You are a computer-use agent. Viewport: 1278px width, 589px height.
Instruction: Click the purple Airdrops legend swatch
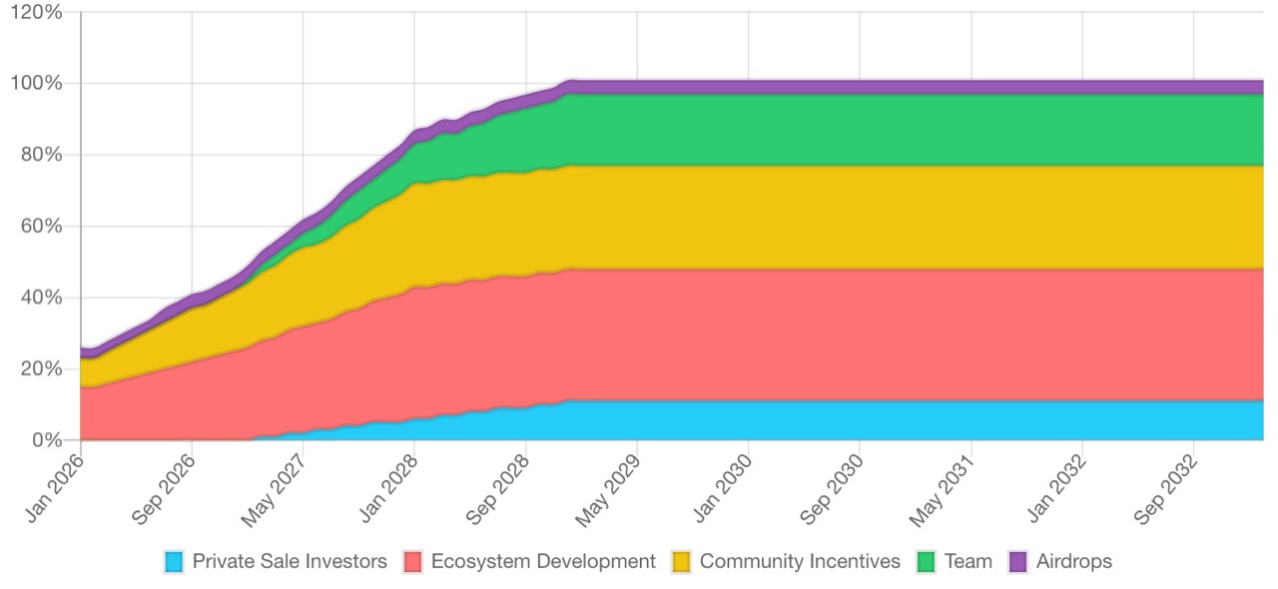click(1018, 562)
